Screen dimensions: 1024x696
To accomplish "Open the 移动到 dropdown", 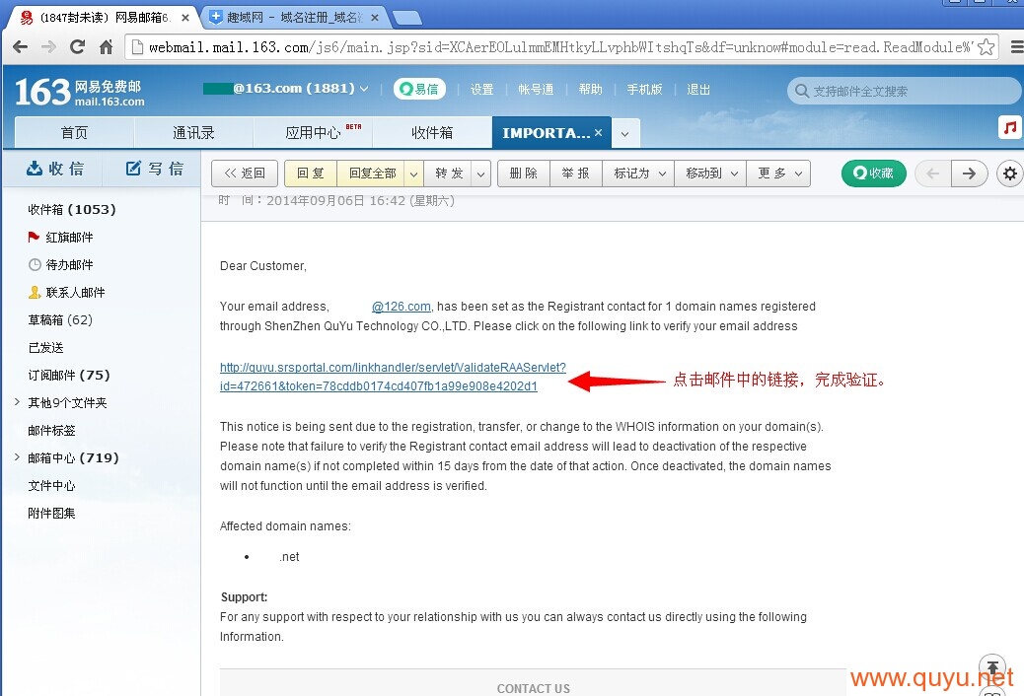I will [710, 174].
